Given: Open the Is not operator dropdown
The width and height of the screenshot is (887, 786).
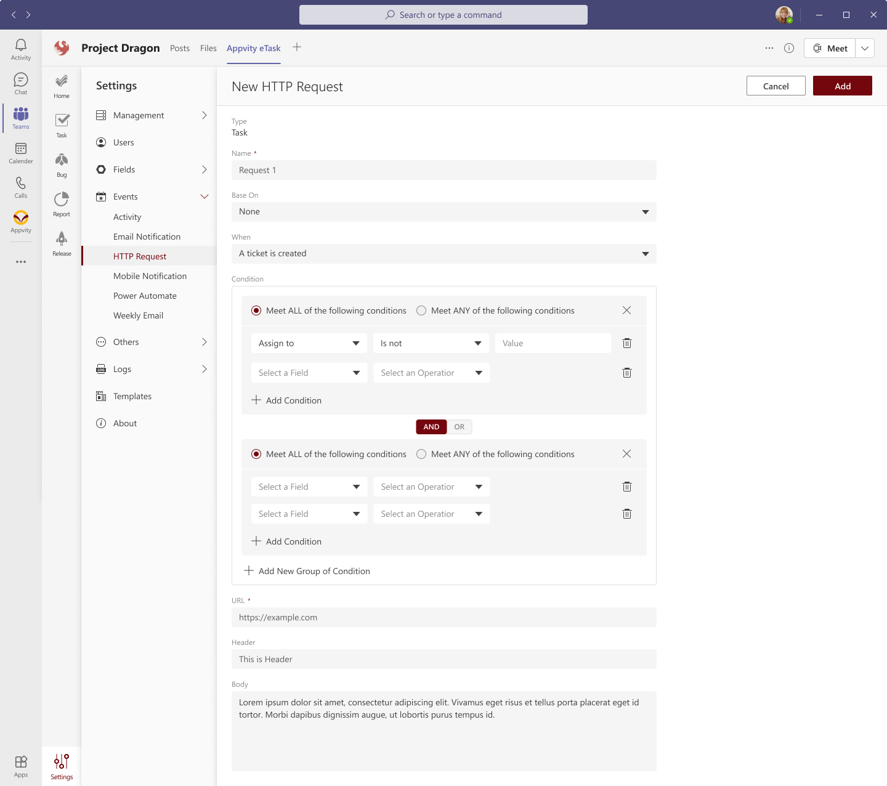Looking at the screenshot, I should click(x=431, y=343).
